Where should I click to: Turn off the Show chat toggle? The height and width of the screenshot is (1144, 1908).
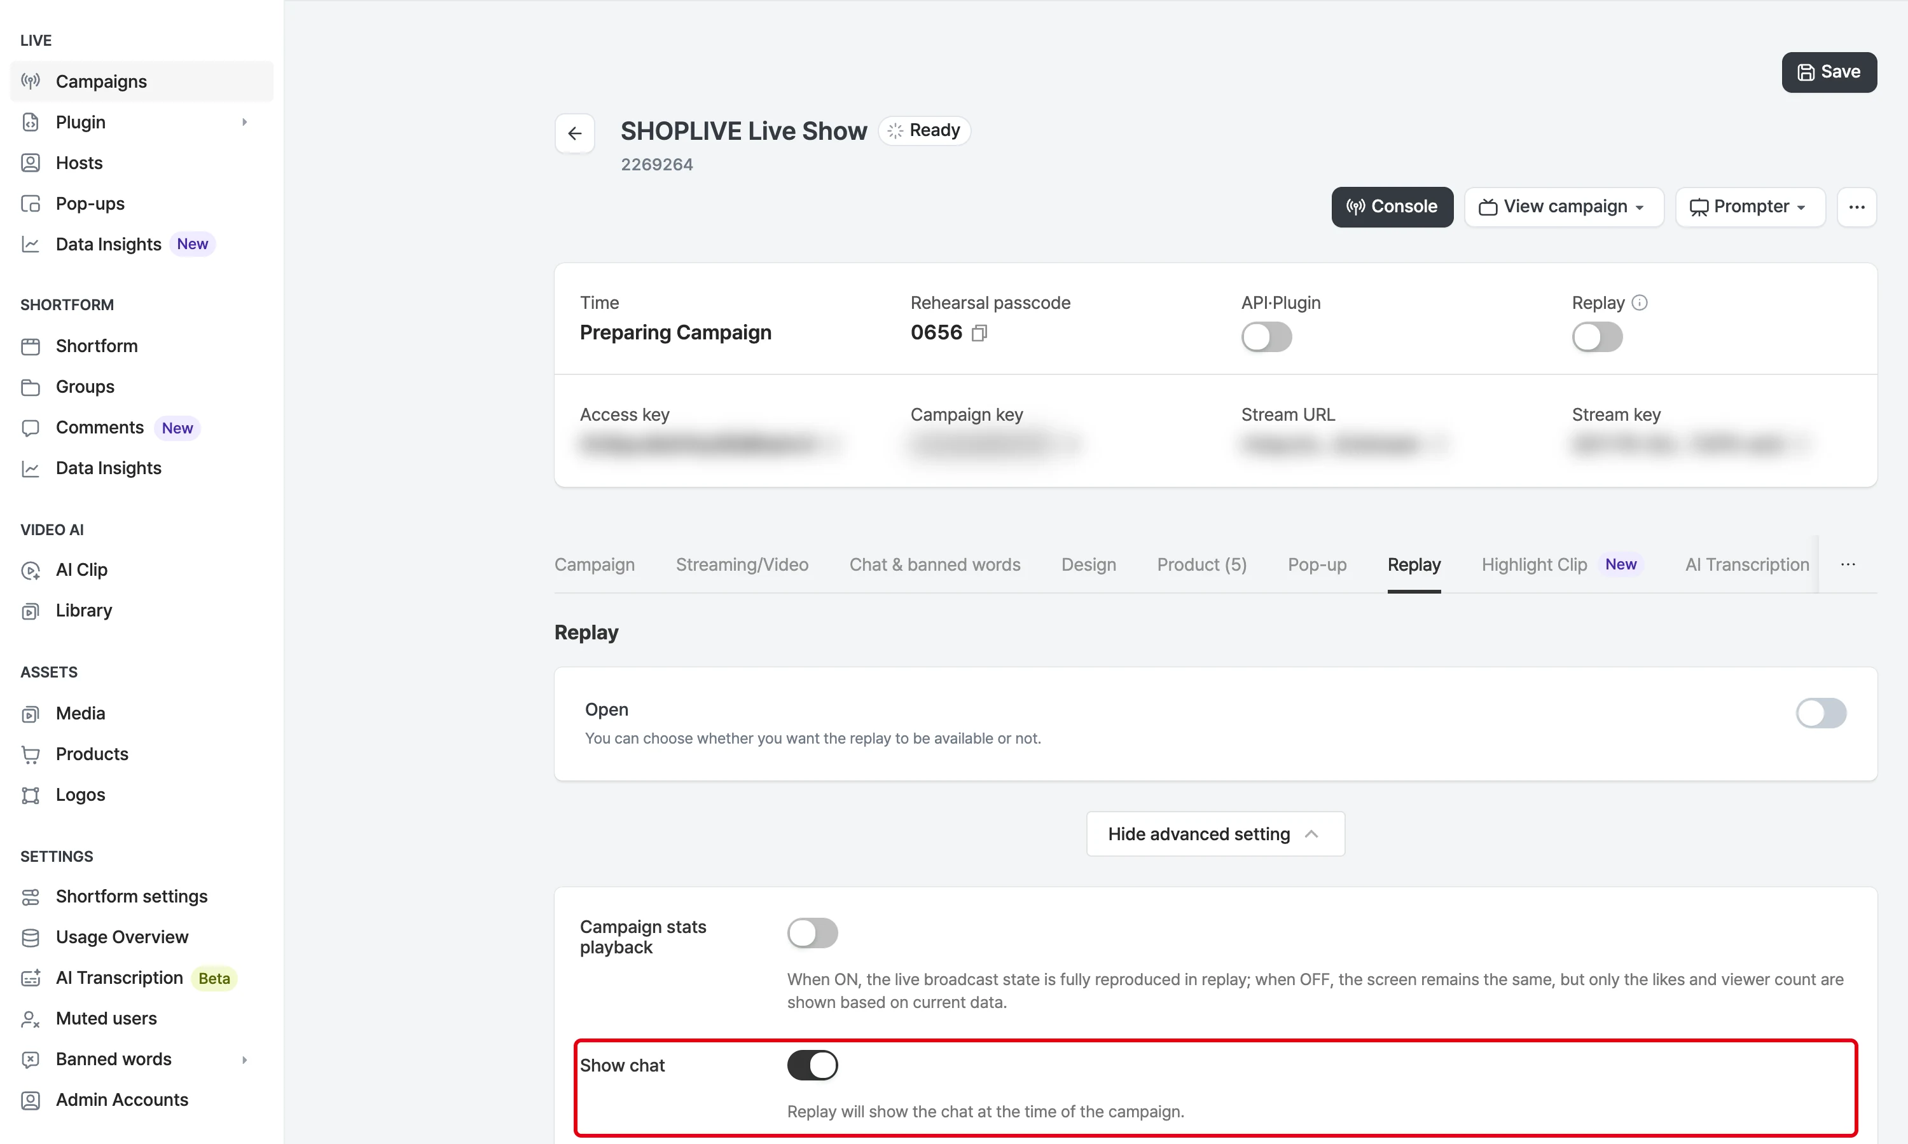click(x=812, y=1065)
